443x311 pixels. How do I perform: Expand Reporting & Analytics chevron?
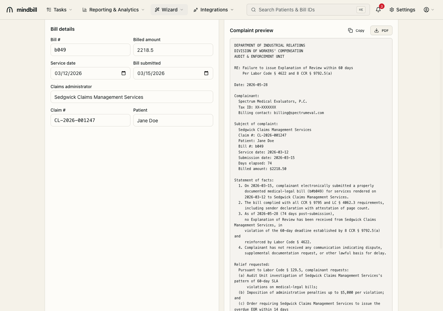[x=143, y=10]
